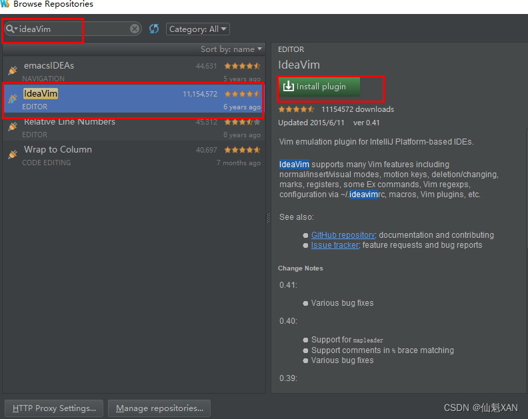Viewport: 528px width, 419px height.
Task: Reload the plugin list with the refresh icon
Action: coord(154,29)
